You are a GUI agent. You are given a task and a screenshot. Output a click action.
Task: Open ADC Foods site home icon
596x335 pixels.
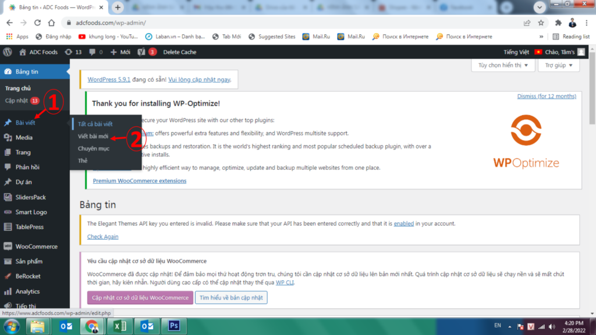pos(23,52)
